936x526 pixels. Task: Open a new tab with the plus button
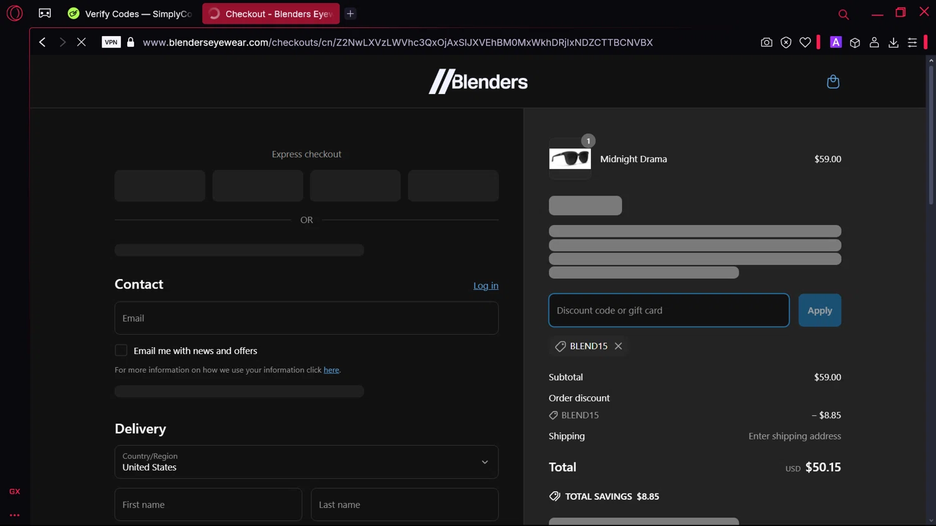(350, 14)
